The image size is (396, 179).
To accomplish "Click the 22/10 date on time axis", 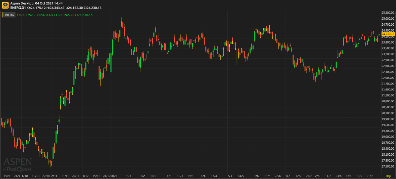I will tap(46, 176).
